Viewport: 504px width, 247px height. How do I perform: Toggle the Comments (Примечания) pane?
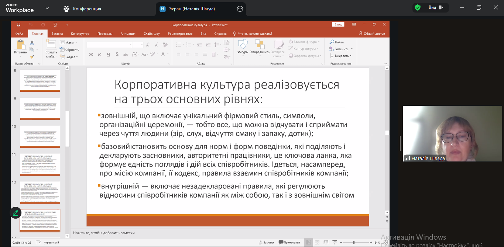click(289, 243)
